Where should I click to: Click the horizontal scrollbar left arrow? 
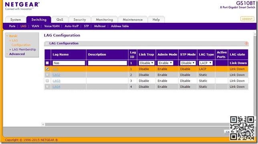(x=43, y=124)
